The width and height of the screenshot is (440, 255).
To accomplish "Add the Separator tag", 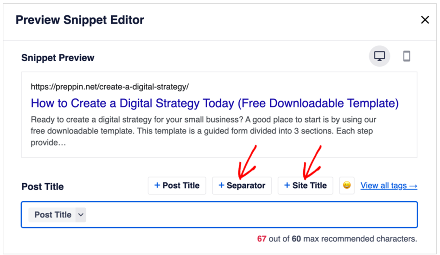I will tap(242, 185).
